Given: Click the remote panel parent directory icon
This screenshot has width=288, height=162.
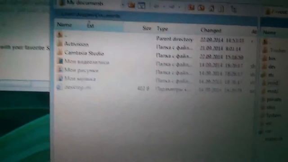Looking at the screenshot, I should click(x=265, y=42).
